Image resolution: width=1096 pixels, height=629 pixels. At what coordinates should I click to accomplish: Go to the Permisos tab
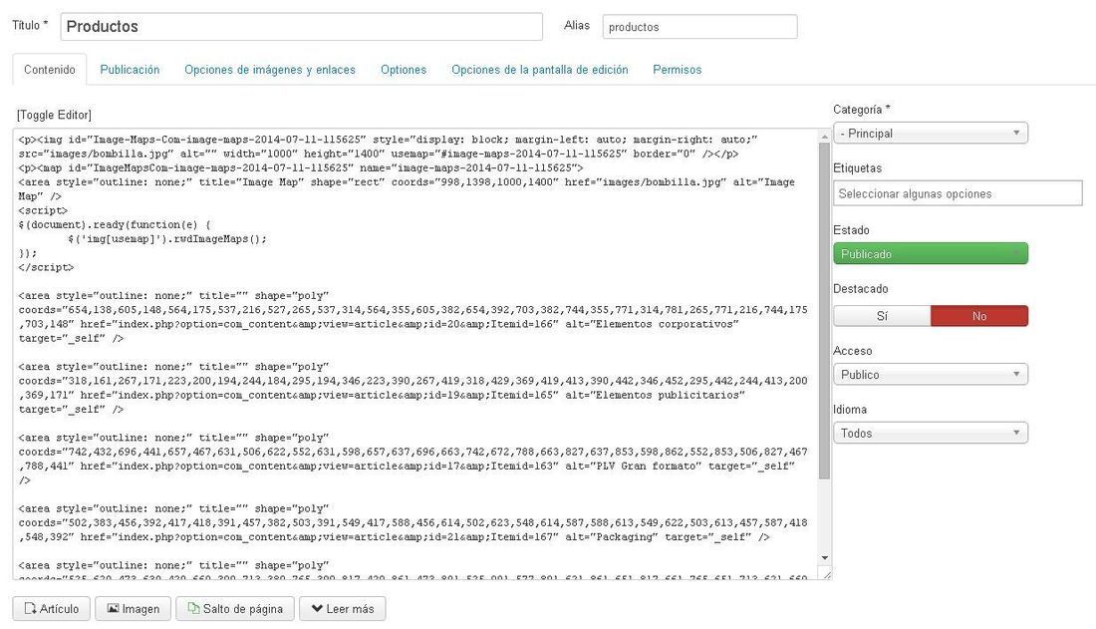[678, 70]
